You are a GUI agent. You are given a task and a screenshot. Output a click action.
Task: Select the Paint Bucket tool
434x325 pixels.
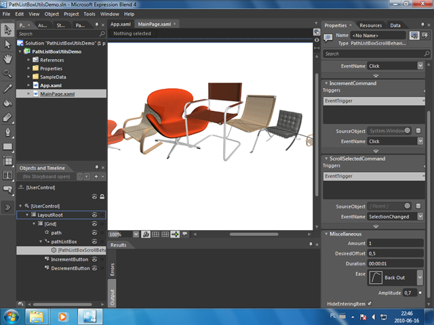(x=7, y=103)
